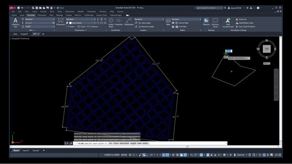Toggle Clean Screen icon in status bar

[276, 155]
